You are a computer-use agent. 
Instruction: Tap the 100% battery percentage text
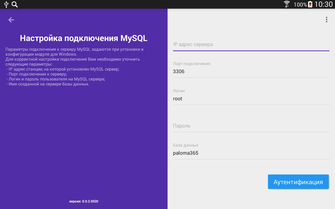(x=300, y=4)
